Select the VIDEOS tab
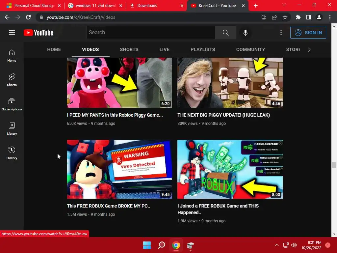This screenshot has height=253, width=337. pos(90,49)
